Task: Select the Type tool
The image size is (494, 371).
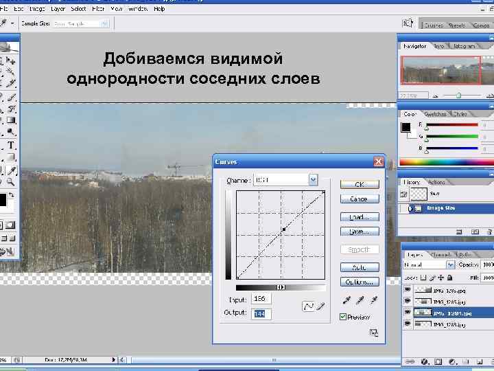Action: coord(11,145)
